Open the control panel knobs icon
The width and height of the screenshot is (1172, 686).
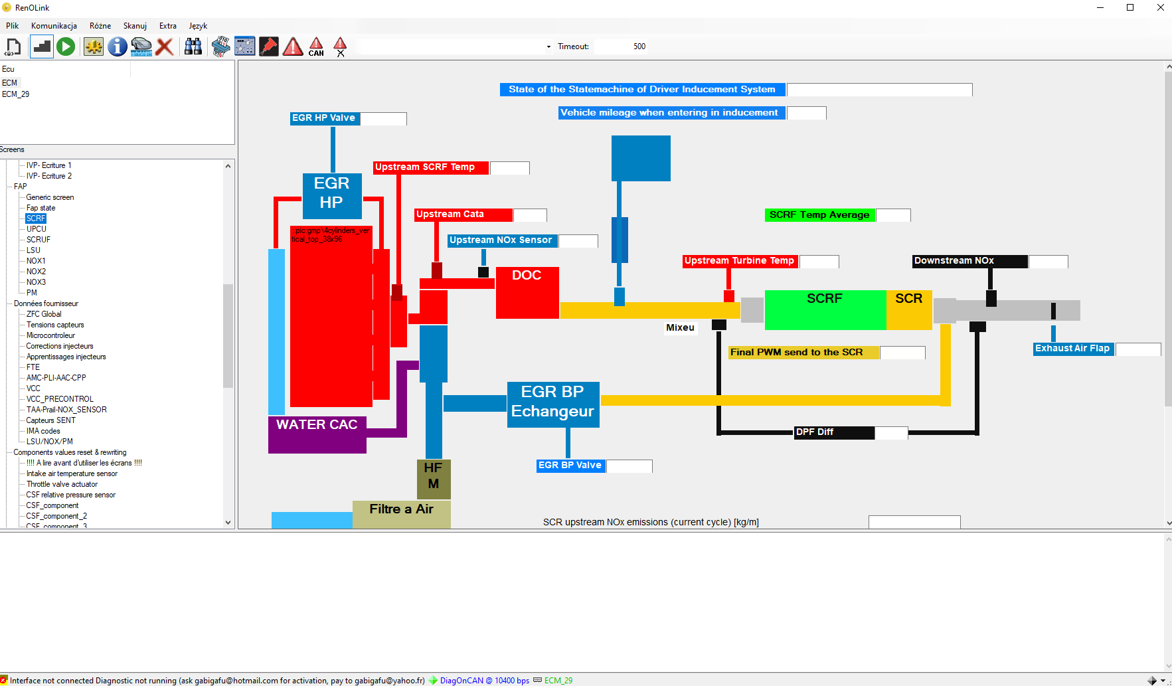(x=245, y=46)
